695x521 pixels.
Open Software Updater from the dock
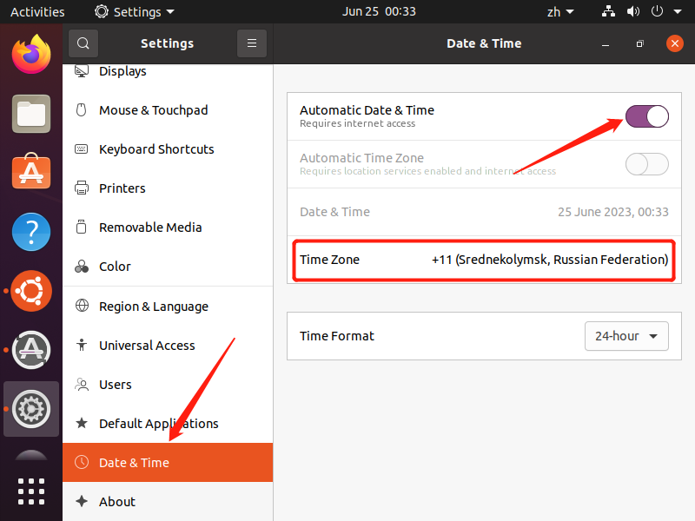(x=31, y=349)
